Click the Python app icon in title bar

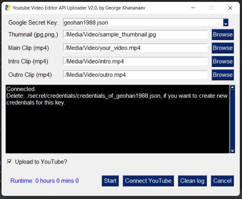point(8,8)
